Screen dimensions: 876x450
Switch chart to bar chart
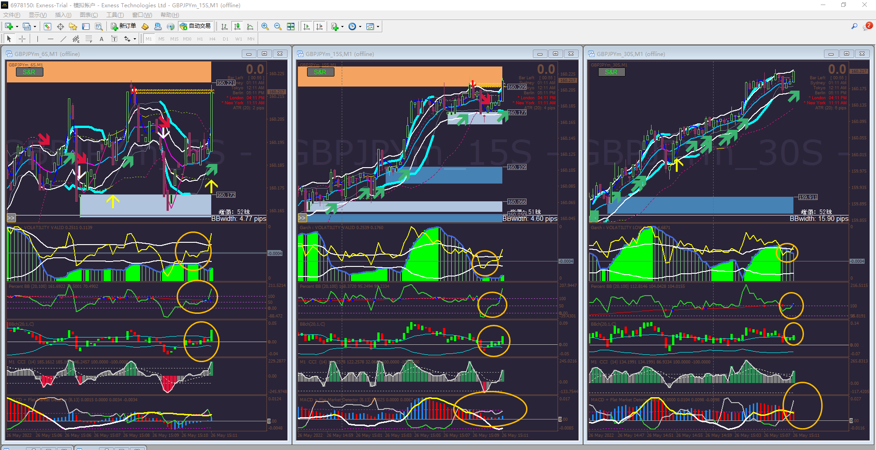pyautogui.click(x=224, y=26)
